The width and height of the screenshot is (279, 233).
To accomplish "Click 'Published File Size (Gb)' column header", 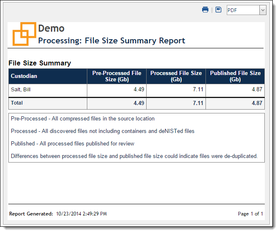I will (235, 76).
